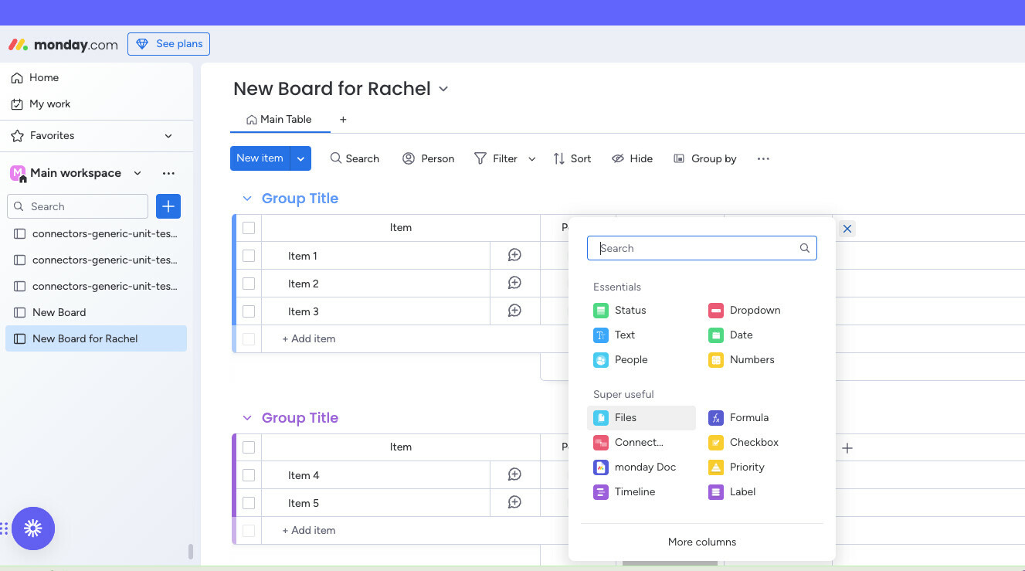Collapse the first Group Title
This screenshot has height=571, width=1025.
tap(247, 199)
